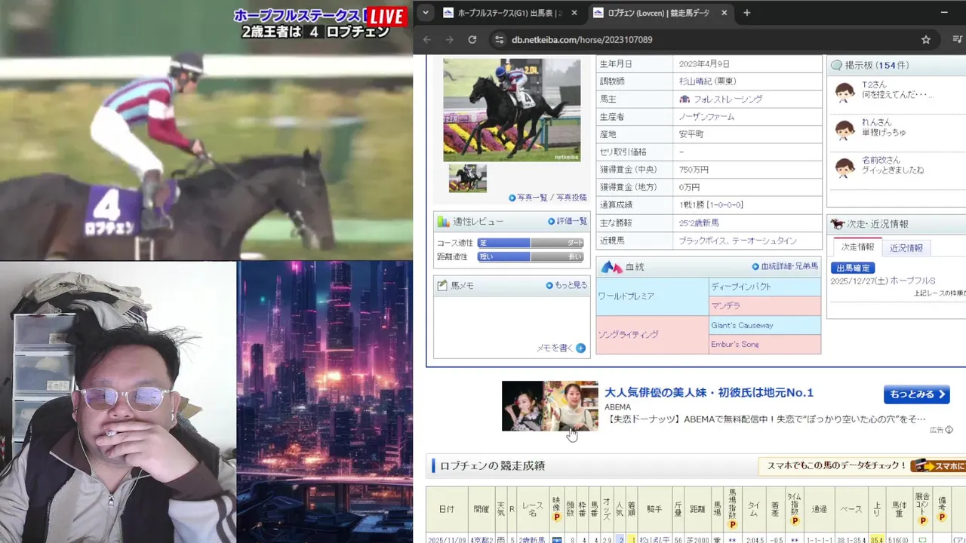966x543 pixels.
Task: Click the 出馬確定 badge
Action: (x=853, y=268)
